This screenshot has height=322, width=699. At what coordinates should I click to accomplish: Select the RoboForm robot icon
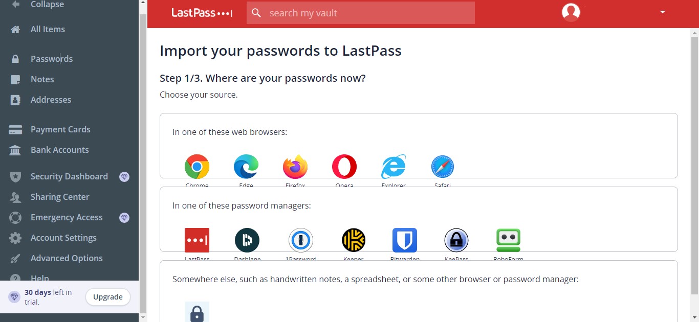(509, 240)
